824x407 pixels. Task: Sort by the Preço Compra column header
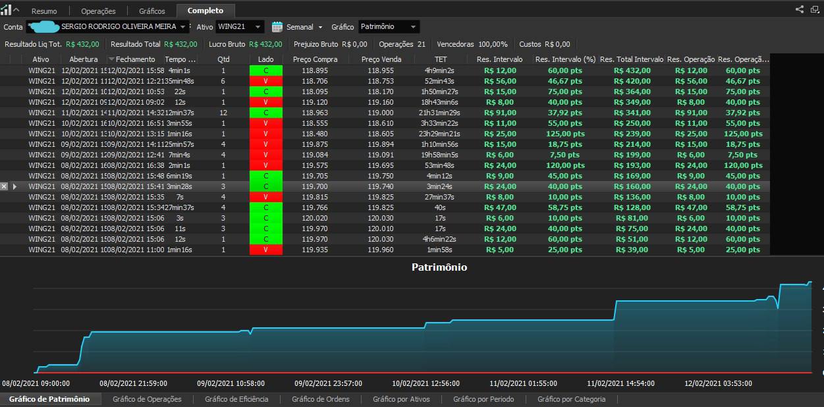pos(315,59)
